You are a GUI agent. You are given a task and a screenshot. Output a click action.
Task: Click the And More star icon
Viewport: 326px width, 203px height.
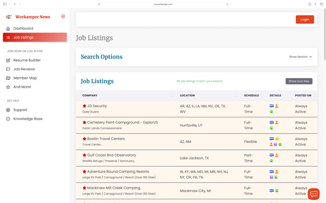click(8, 87)
